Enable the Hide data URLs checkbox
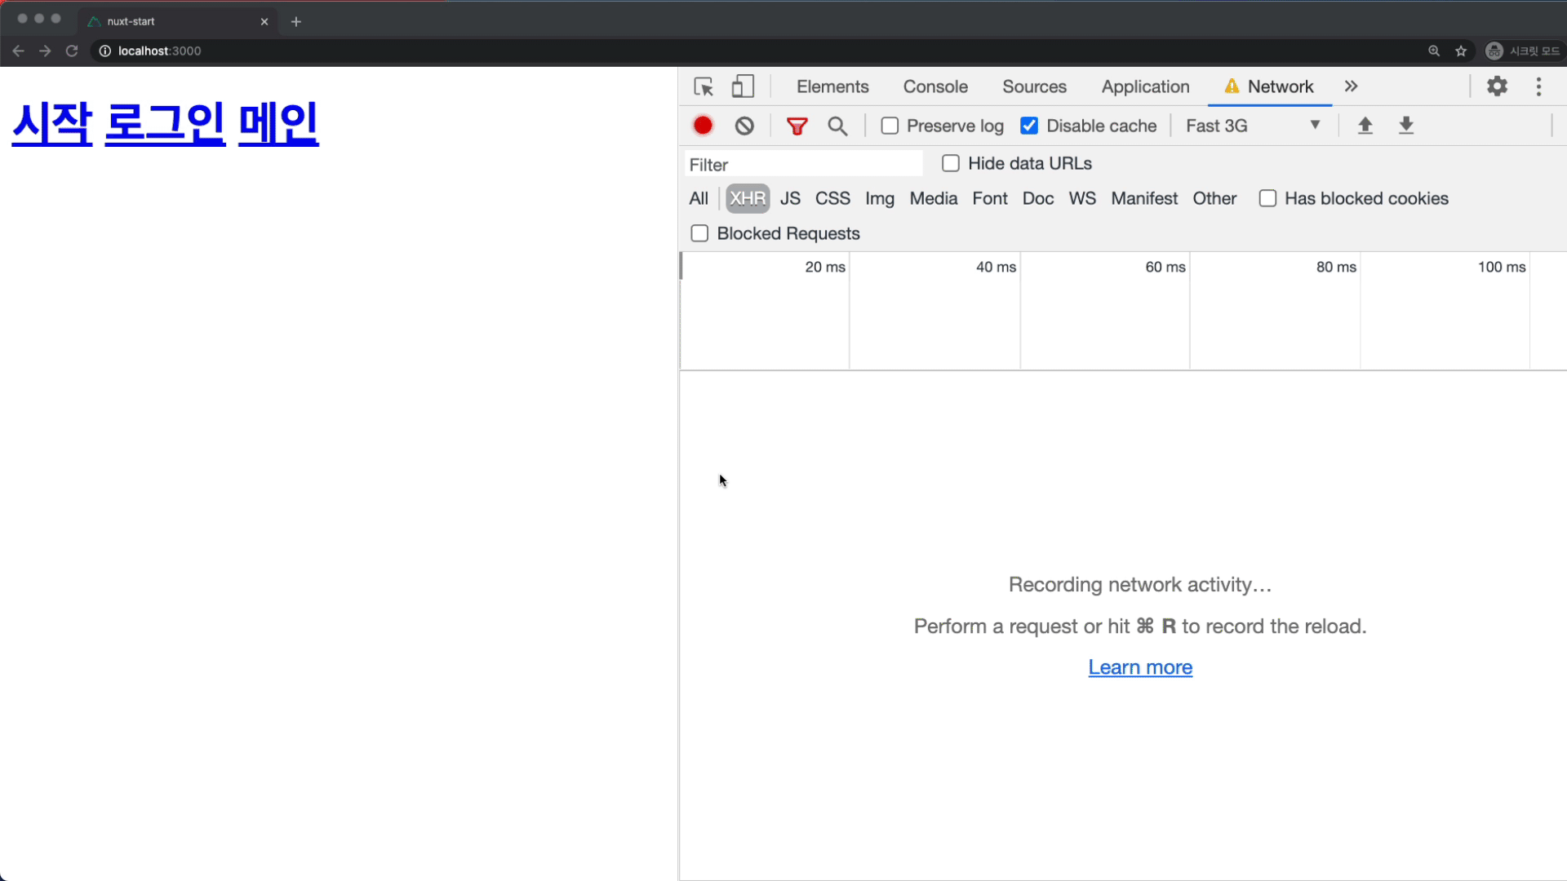Image resolution: width=1567 pixels, height=881 pixels. 949,163
